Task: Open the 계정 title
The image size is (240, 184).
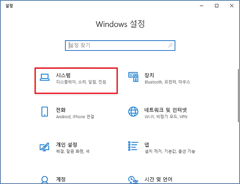Action: tap(61, 179)
